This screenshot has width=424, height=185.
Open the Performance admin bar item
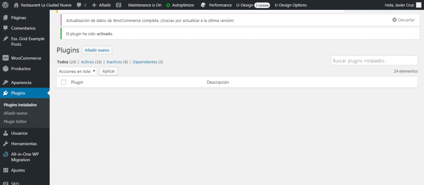point(220,5)
